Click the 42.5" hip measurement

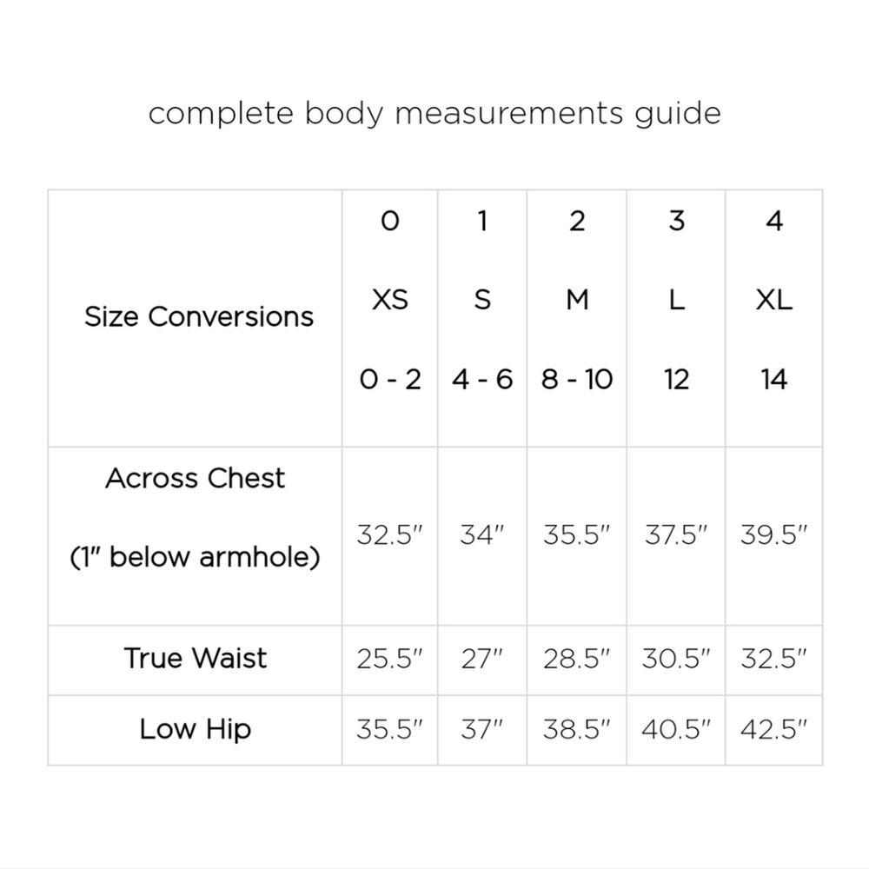pos(773,729)
